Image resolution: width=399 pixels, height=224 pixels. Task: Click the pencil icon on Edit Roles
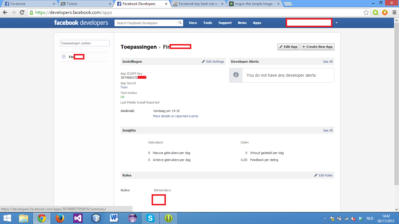coord(316,175)
